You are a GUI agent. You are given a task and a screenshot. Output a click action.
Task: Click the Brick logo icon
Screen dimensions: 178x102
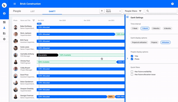tap(4, 5)
